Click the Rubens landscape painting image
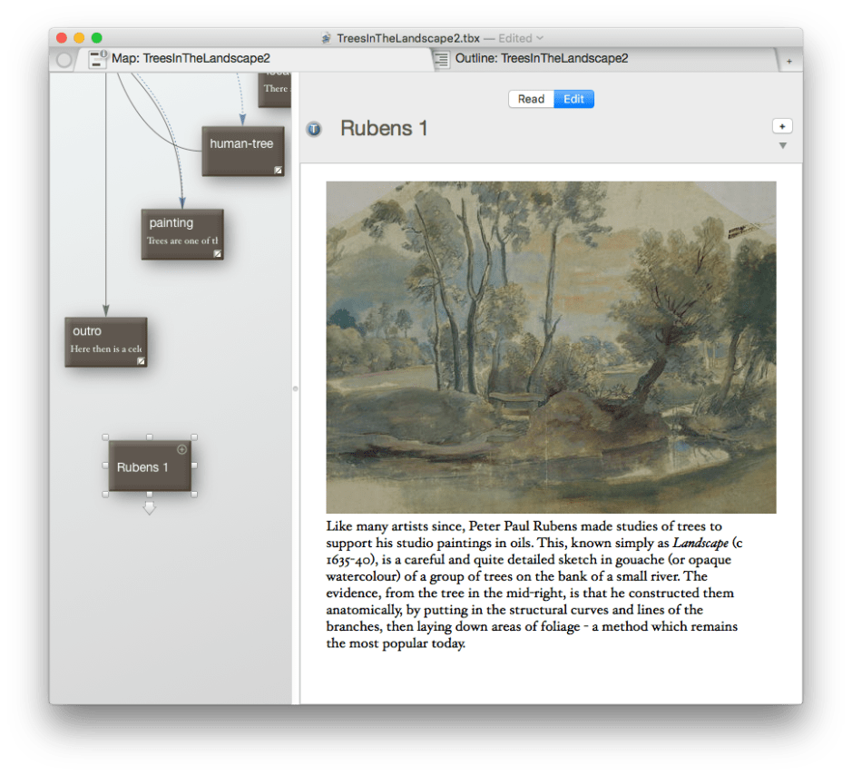The image size is (852, 775). tap(551, 347)
